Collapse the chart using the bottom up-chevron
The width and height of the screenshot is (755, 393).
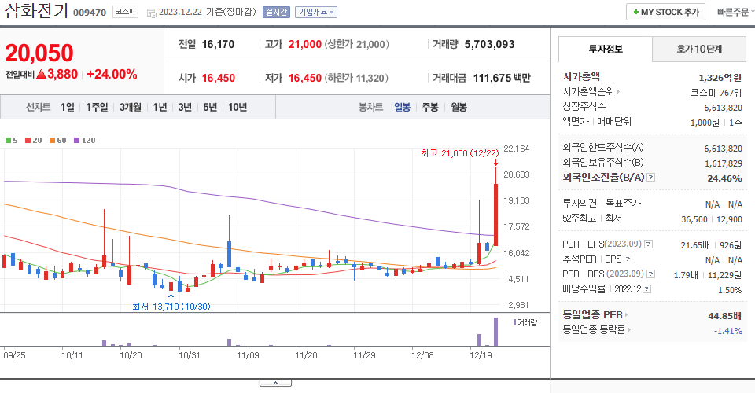point(275,383)
